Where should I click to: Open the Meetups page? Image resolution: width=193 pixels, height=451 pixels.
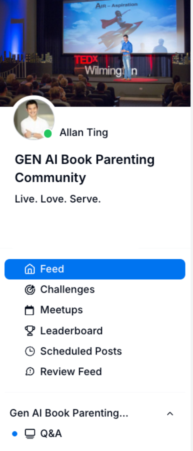[95, 310]
